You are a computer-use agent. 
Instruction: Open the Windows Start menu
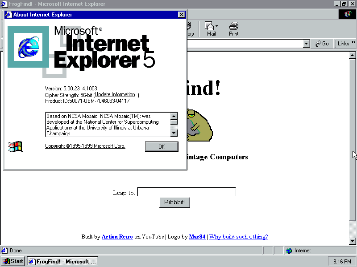point(13,261)
